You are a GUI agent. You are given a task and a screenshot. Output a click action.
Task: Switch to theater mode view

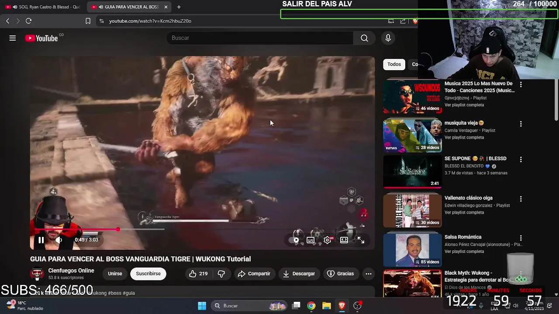tap(344, 240)
